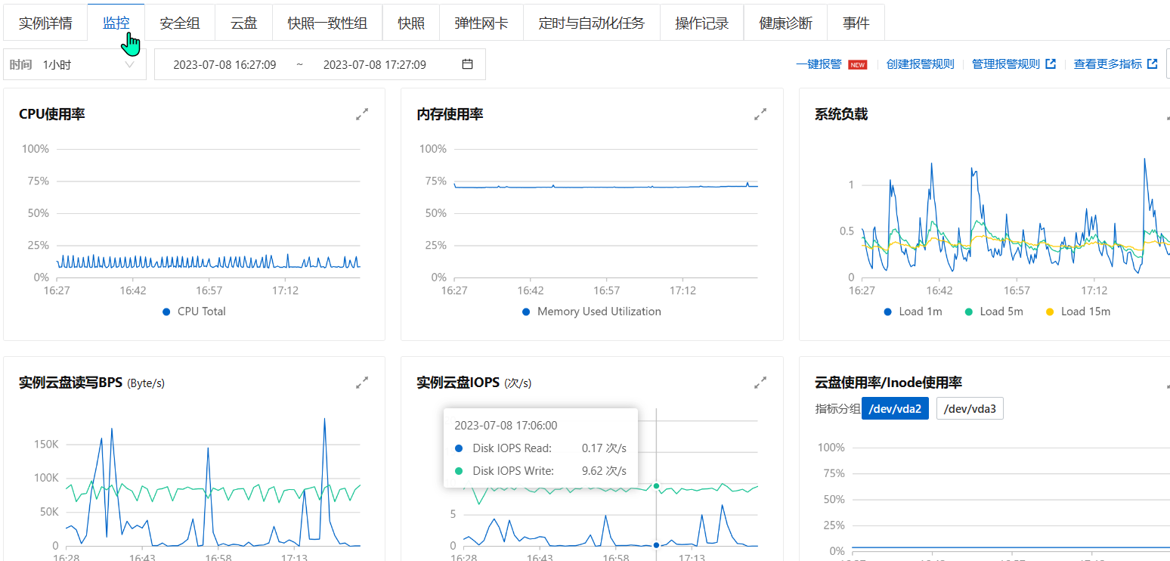Click the 一键报警 link
The height and width of the screenshot is (561, 1170).
[819, 64]
